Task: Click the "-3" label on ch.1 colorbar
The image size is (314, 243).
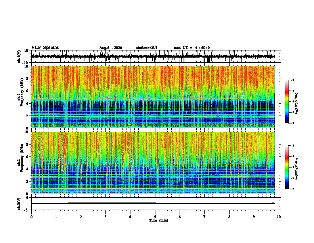Action: [293, 80]
